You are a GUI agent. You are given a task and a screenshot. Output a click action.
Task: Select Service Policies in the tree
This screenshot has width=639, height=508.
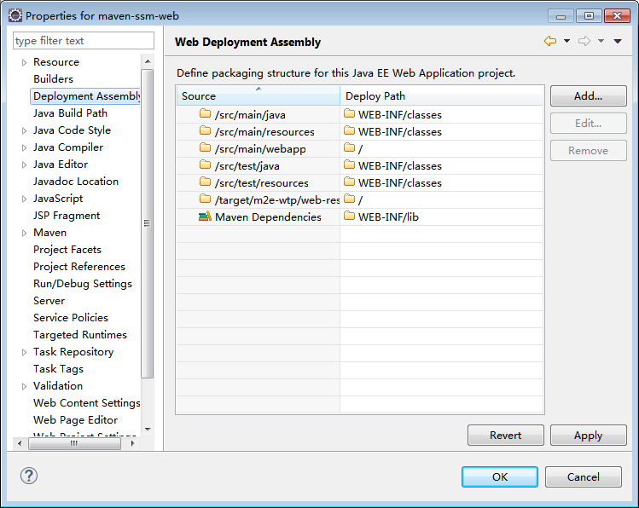71,317
